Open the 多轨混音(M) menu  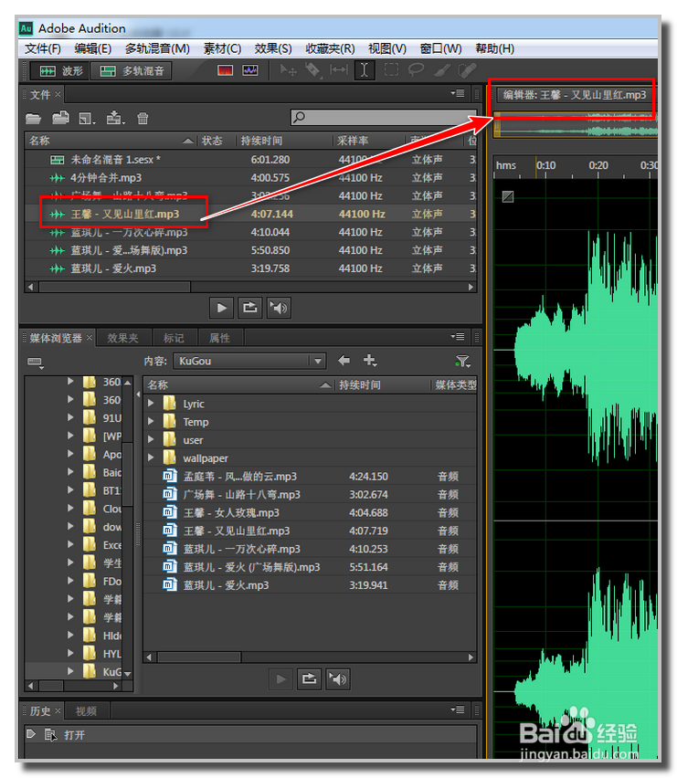157,48
